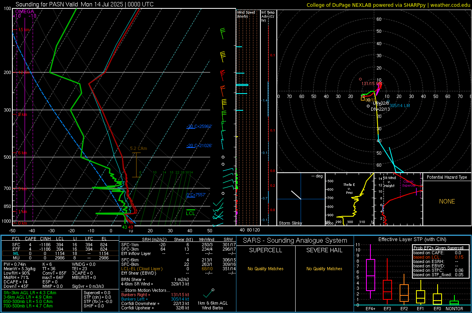
Task: Click the red based on LCL: row
Action: pos(438,257)
